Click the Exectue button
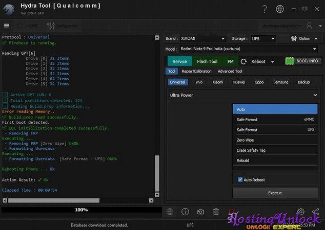This screenshot has width=325, height=230. click(x=275, y=193)
